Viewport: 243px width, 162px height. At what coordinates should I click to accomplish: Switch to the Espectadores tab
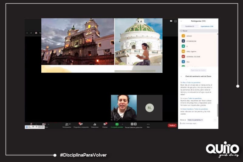(x=207, y=26)
